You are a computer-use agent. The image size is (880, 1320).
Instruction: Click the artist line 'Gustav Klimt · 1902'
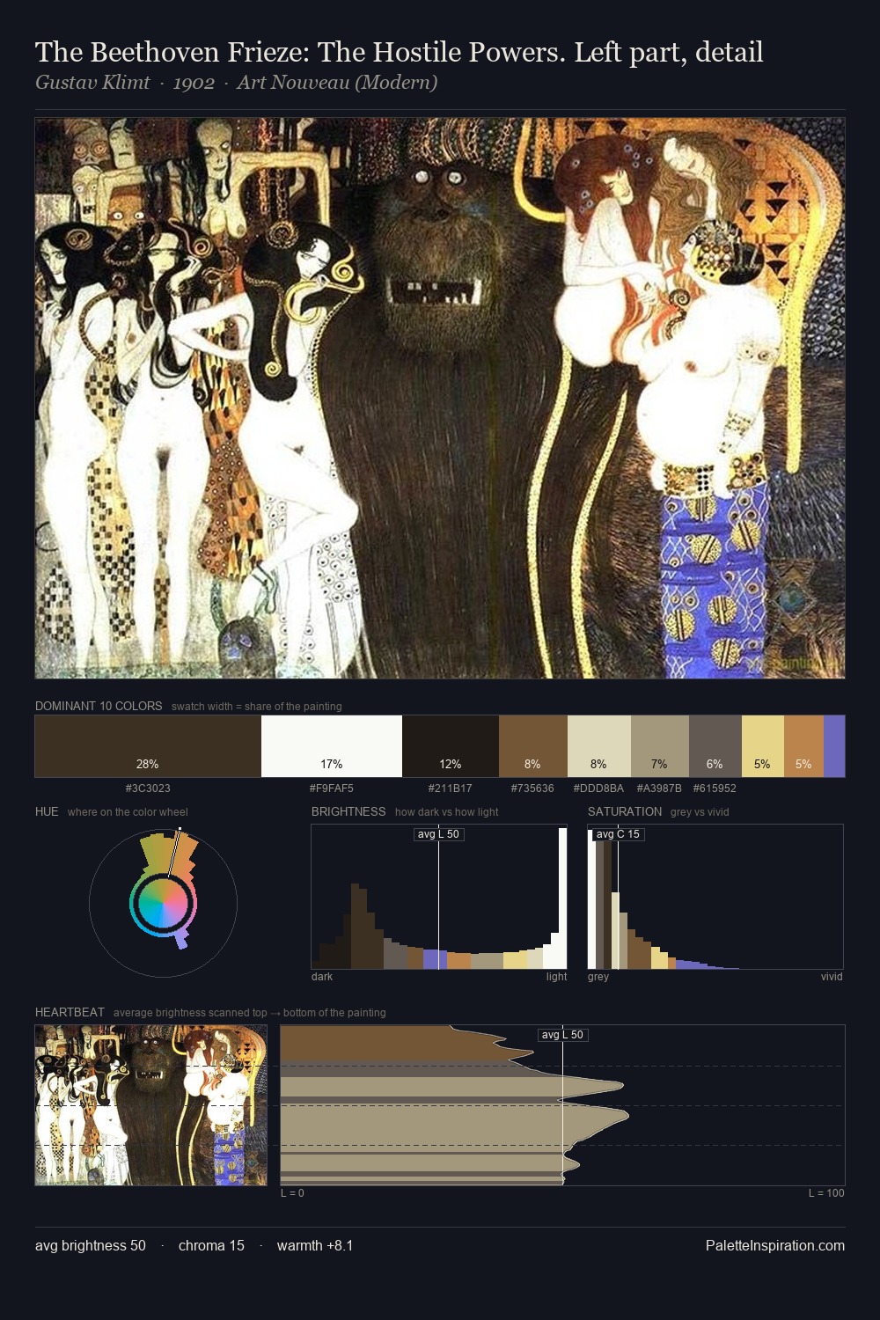click(125, 83)
